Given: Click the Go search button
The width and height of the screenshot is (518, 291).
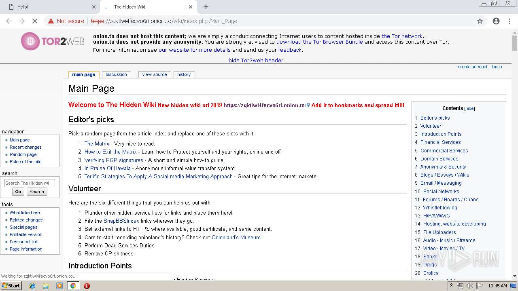Looking at the screenshot, I should (18, 192).
